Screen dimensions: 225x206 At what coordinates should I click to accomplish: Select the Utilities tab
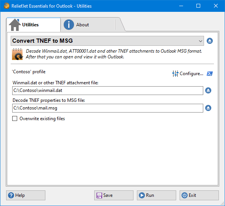click(34, 25)
